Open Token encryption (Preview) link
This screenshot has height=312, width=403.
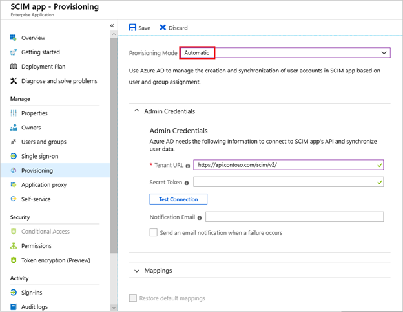coord(56,260)
